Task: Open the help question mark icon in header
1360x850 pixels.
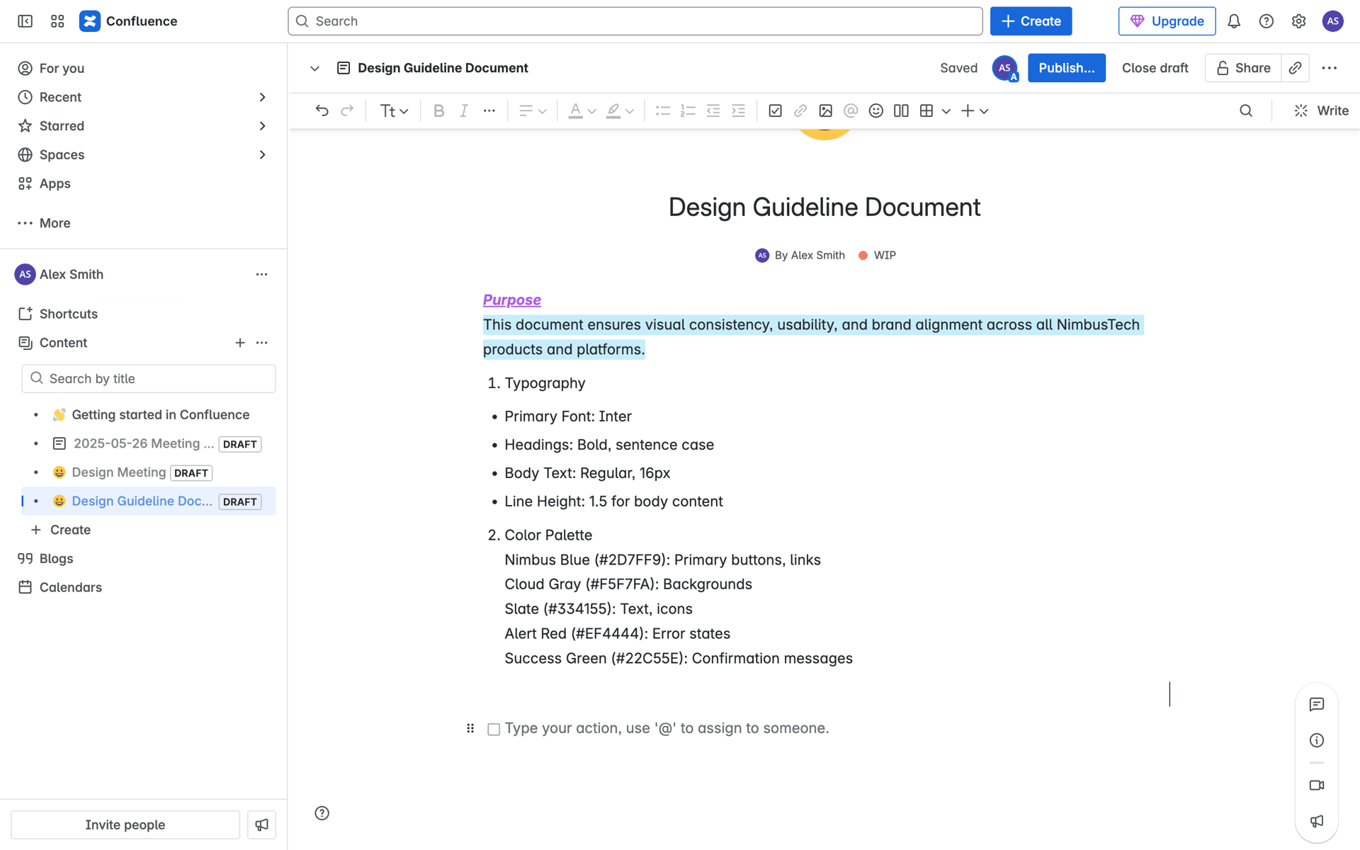Action: point(1266,21)
